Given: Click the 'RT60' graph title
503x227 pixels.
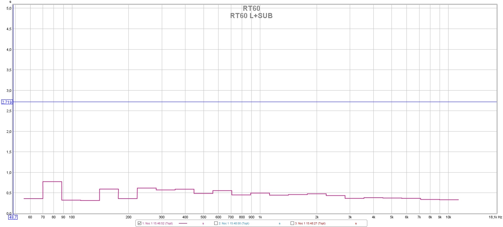Looking at the screenshot, I should pos(251,8).
